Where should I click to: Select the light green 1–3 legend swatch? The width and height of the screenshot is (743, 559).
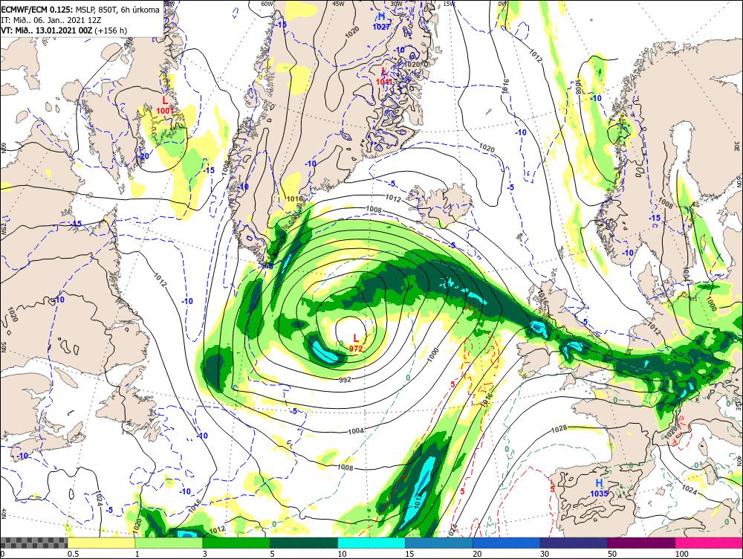click(169, 543)
